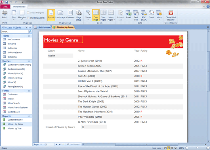Open the More export dropdown

pyautogui.click(x=159, y=15)
